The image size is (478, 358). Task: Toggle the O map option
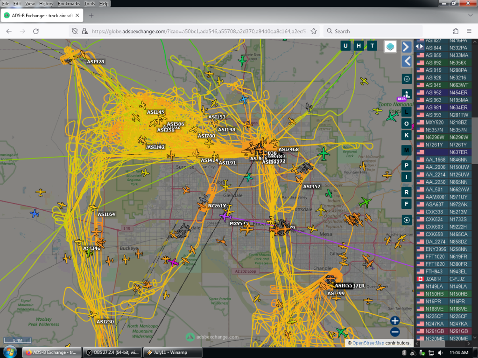click(407, 124)
